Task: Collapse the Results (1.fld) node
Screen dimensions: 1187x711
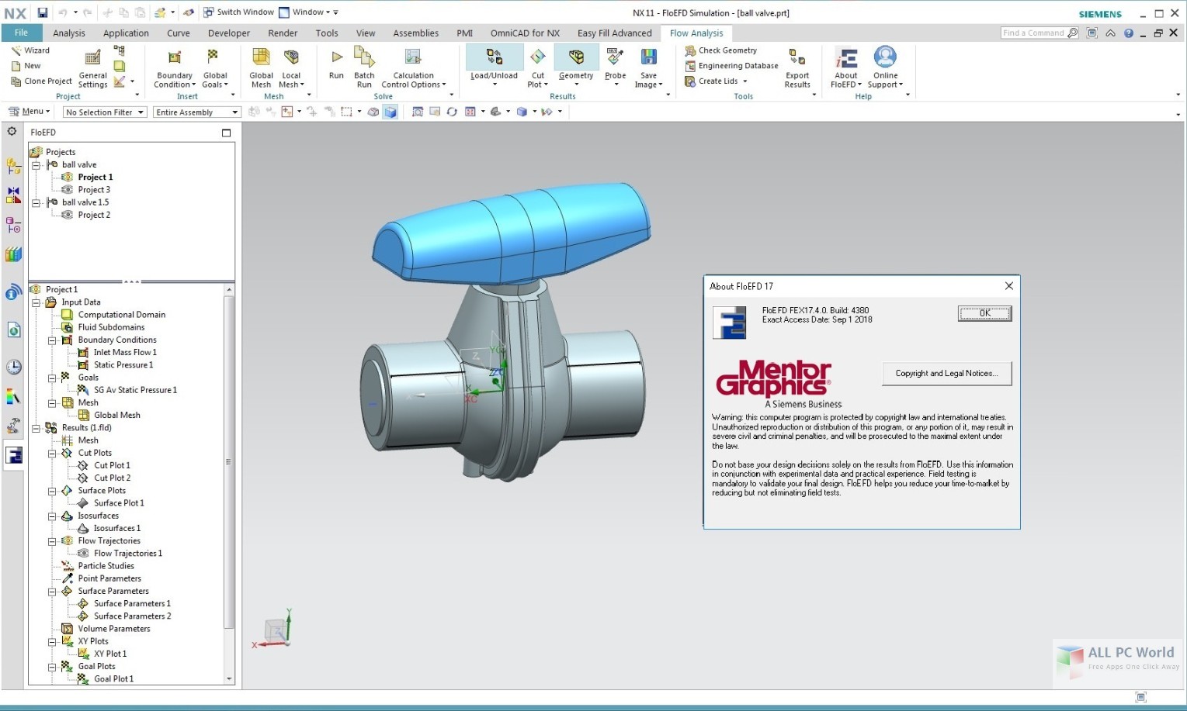Action: (x=36, y=428)
